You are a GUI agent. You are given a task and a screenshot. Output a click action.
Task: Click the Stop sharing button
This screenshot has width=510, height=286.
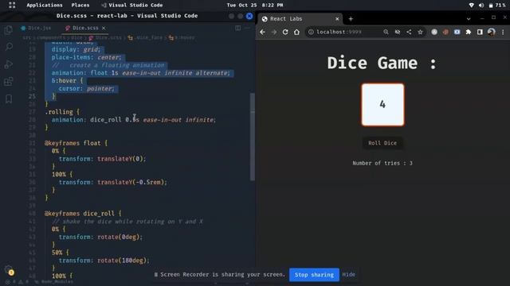click(314, 275)
